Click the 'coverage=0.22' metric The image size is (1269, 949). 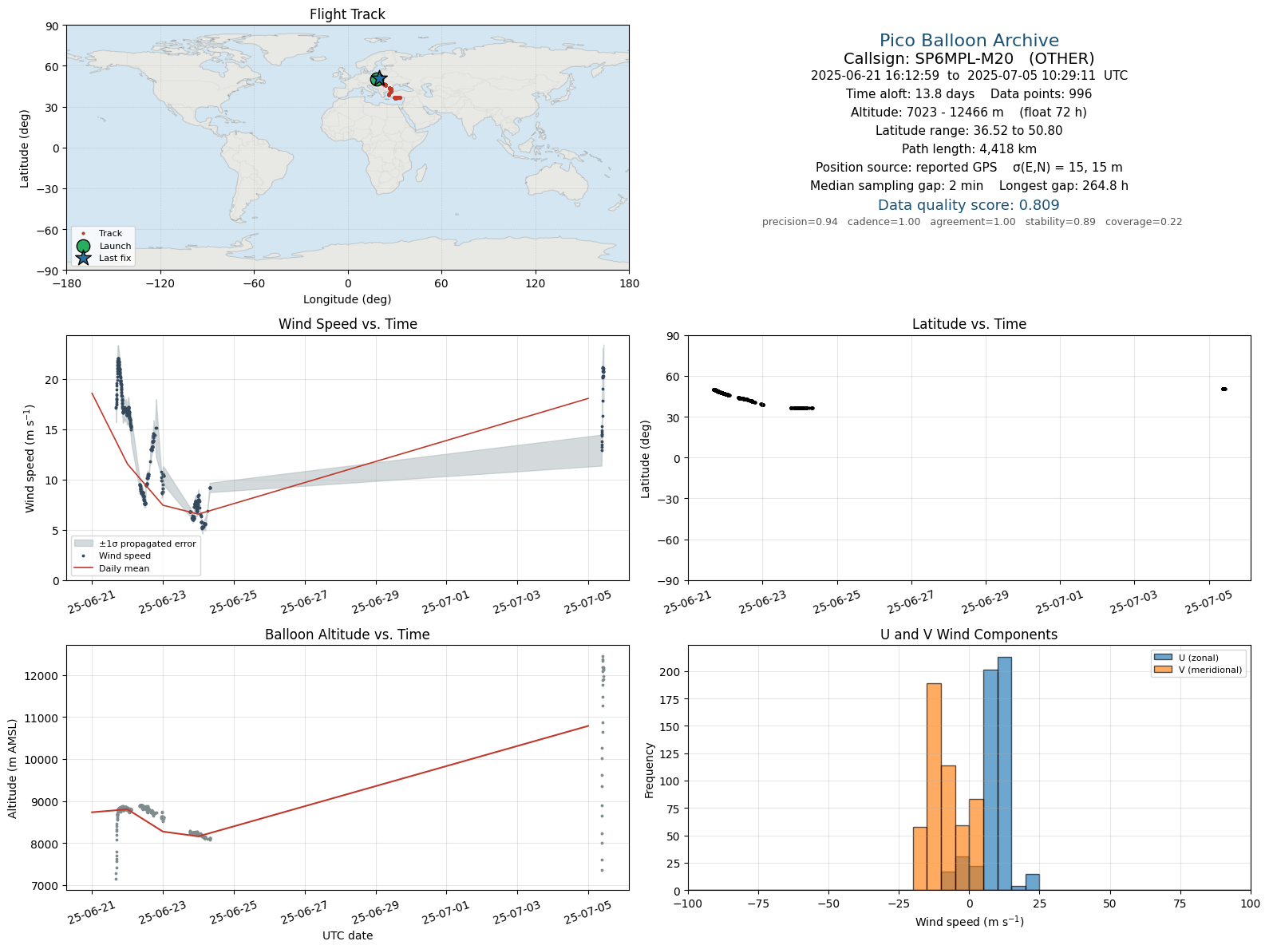1144,222
